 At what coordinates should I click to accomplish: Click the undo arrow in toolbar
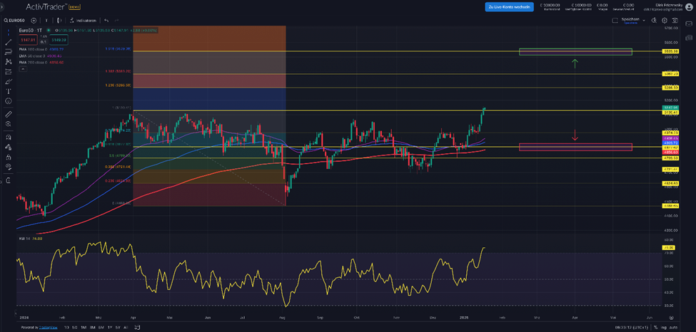pos(106,21)
